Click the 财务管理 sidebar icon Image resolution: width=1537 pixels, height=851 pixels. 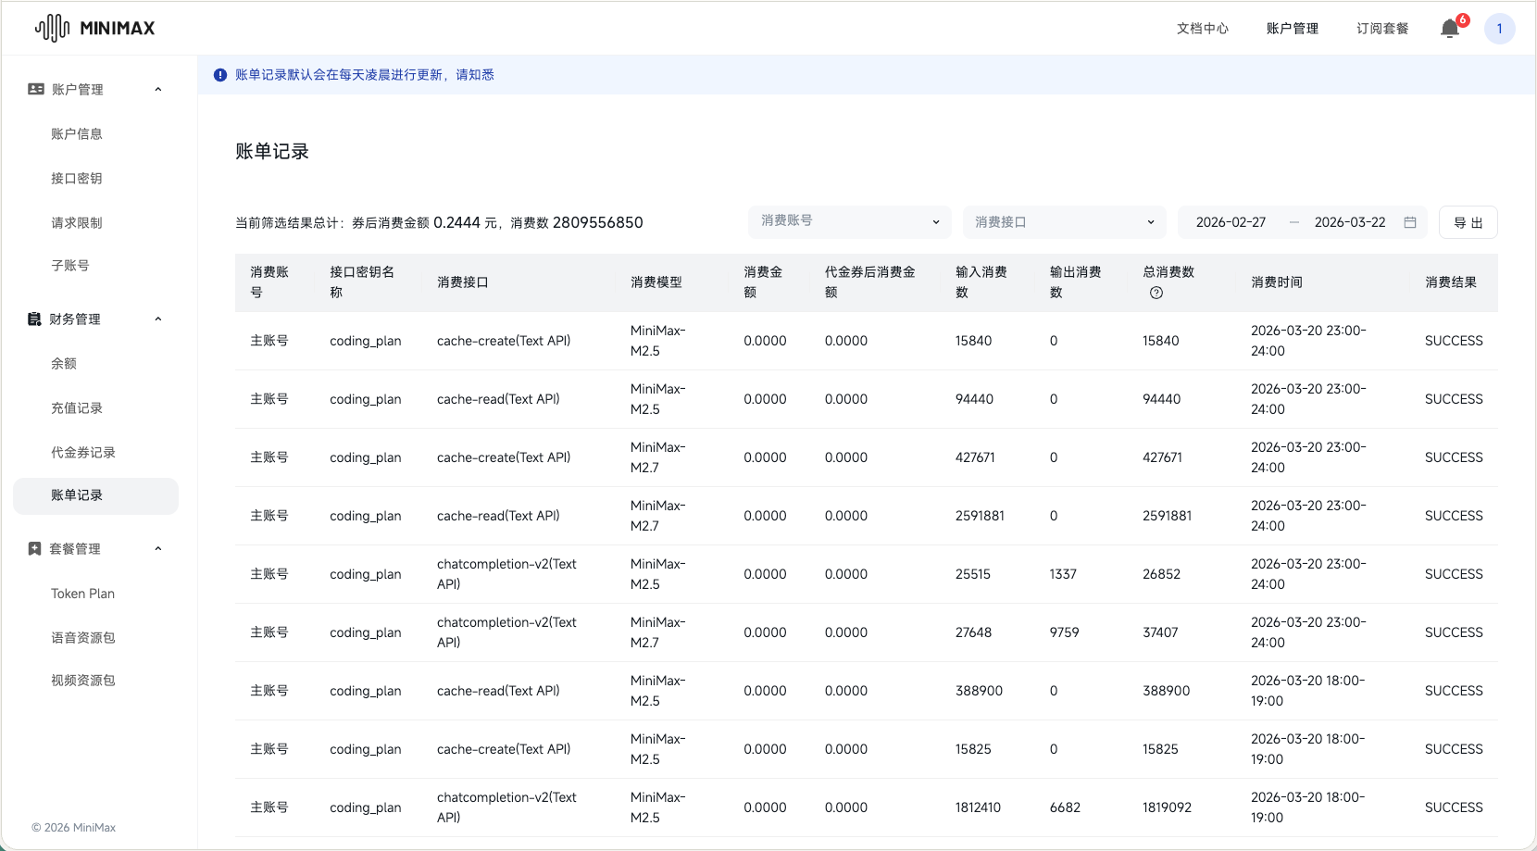(34, 319)
